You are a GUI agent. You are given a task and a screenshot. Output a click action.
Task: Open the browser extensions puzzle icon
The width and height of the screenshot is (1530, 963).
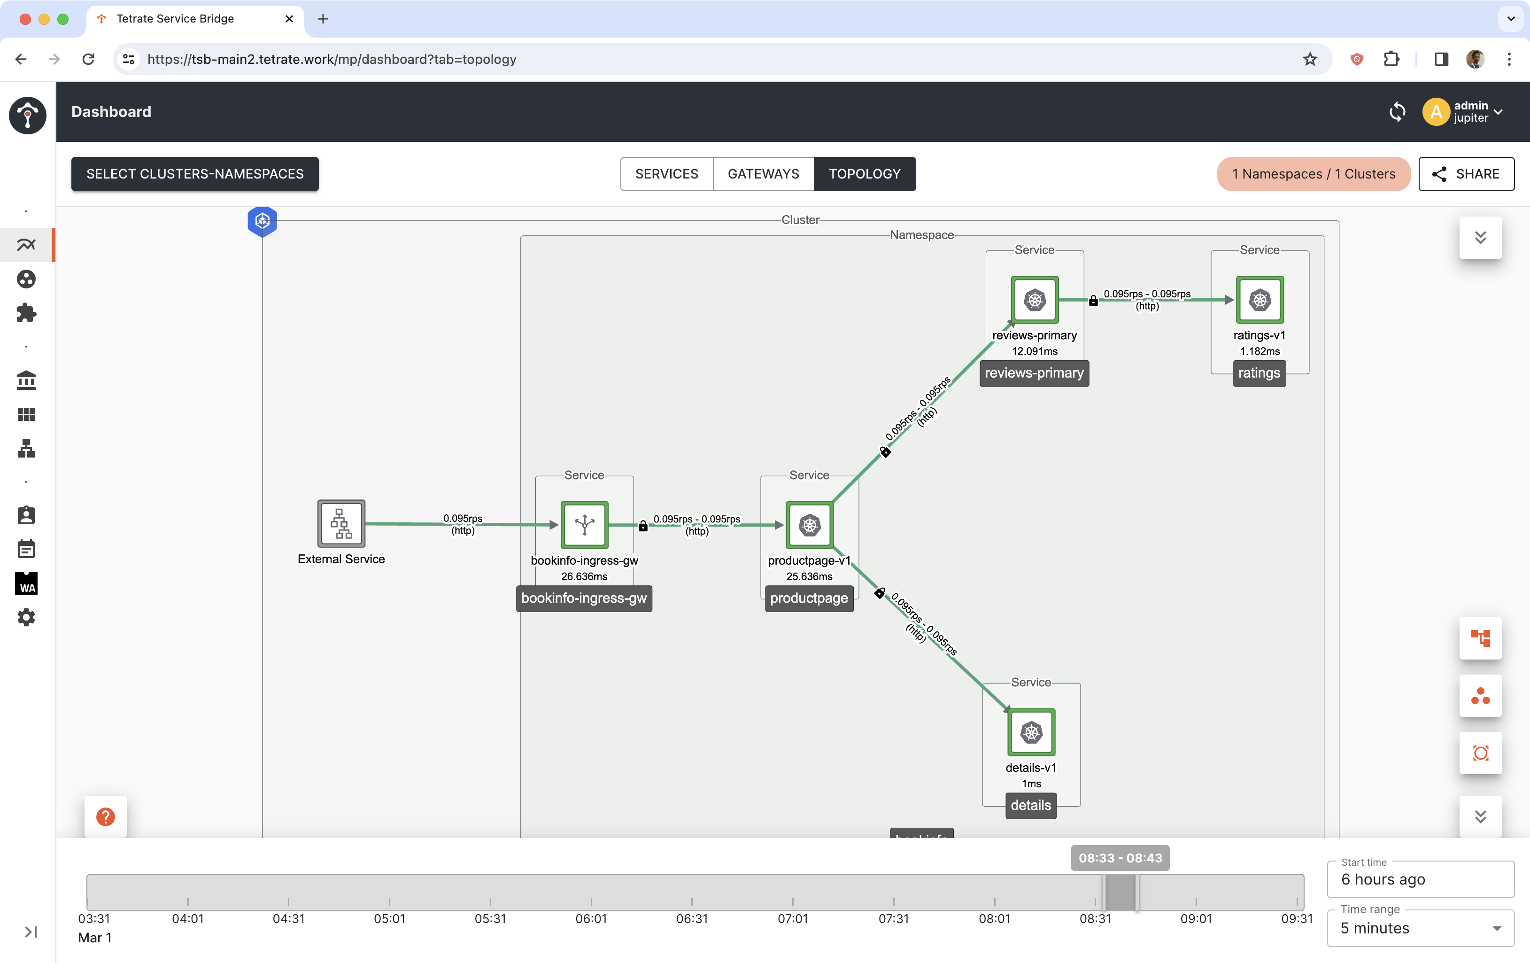tap(1391, 59)
